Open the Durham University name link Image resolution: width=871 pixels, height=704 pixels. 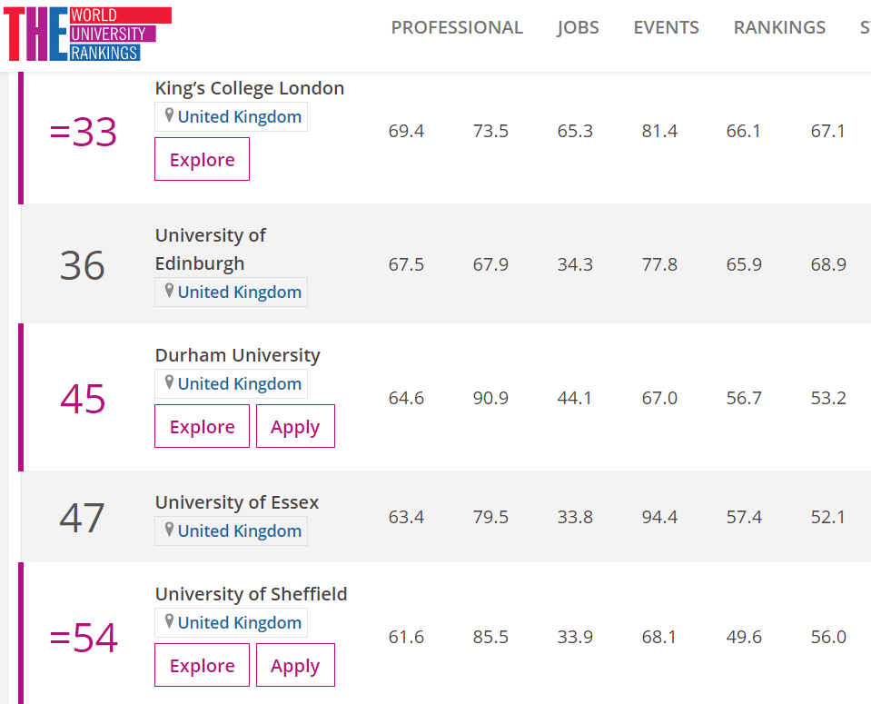[237, 355]
